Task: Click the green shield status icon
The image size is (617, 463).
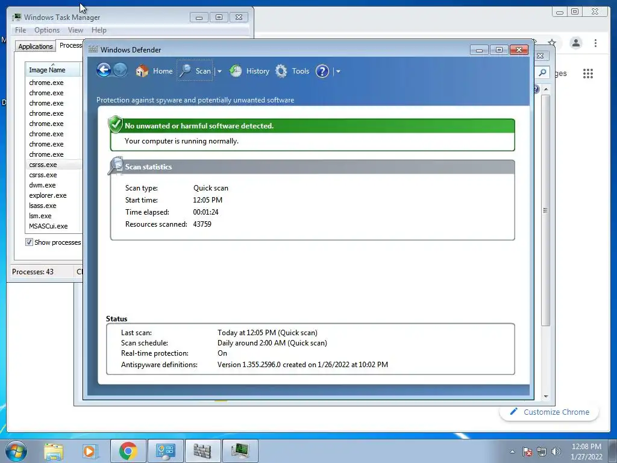Action: 115,124
